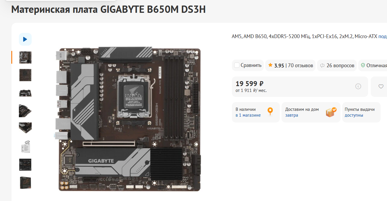This screenshot has height=201, width=387.
Task: Open the 70 отзывов reviews
Action: click(300, 65)
